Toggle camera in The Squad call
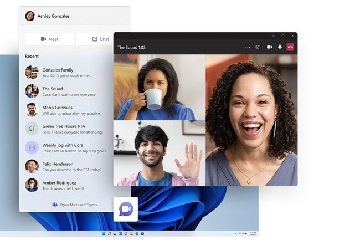This screenshot has width=360, height=240. tap(270, 47)
